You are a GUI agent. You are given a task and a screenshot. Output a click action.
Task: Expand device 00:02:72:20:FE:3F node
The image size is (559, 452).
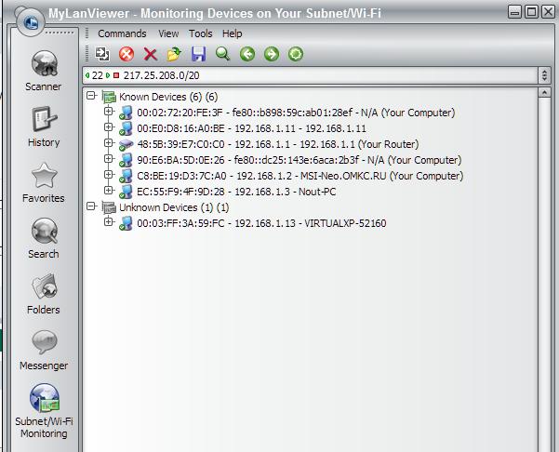tap(109, 112)
